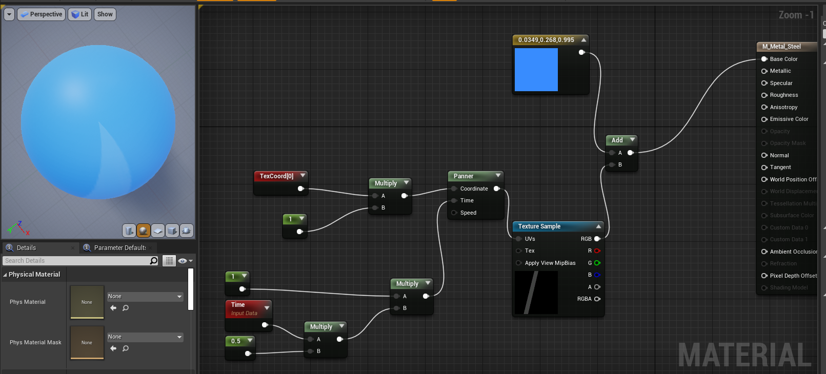This screenshot has height=374, width=826.
Task: Click the Emissive Color input pin
Action: click(x=764, y=119)
